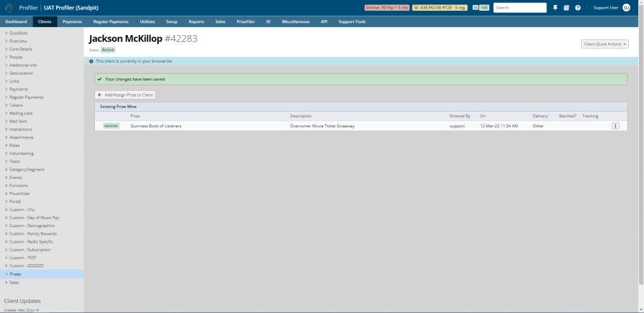
Task: Select Prizes in sidebar
Action: point(42,274)
